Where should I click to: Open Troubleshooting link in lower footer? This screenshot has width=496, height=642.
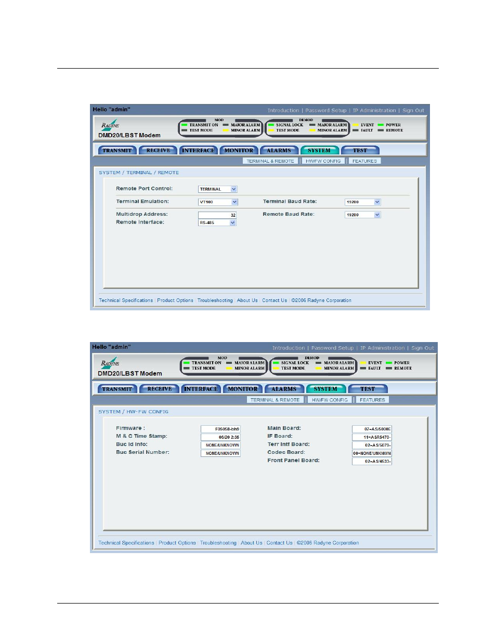click(x=218, y=543)
